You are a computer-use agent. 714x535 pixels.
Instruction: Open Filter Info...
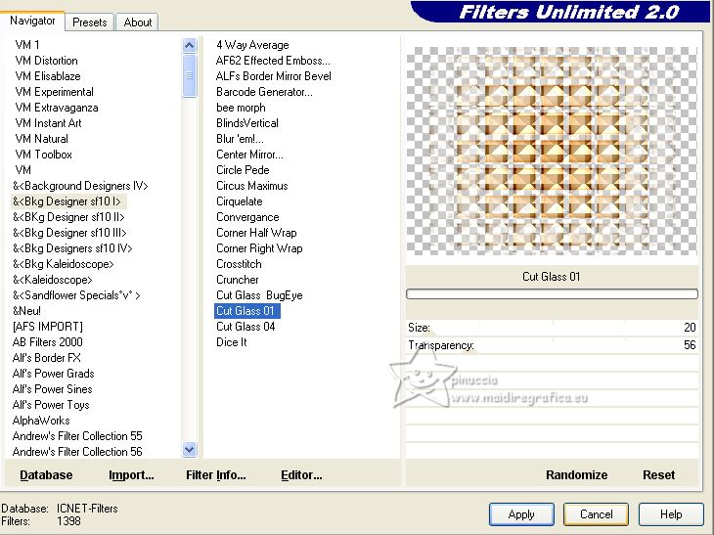point(216,475)
